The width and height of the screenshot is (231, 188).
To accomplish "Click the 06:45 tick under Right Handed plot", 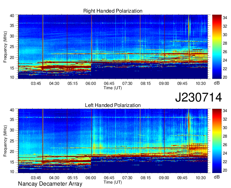I will [x=109, y=83].
